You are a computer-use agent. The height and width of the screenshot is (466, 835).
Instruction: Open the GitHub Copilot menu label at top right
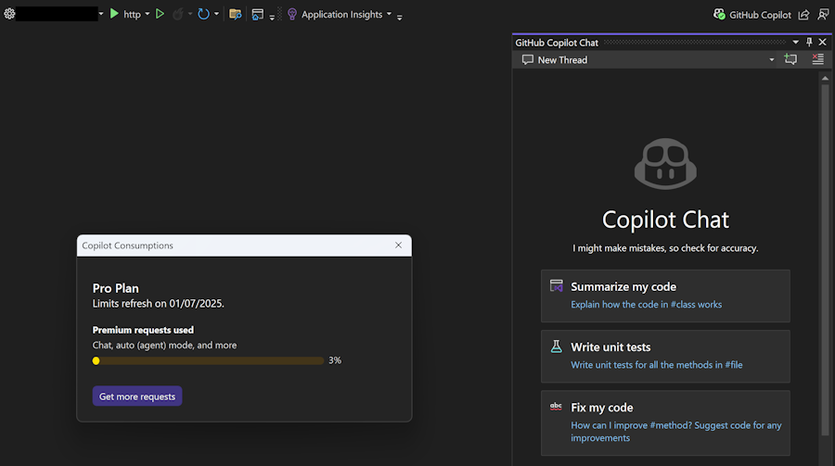coord(760,15)
